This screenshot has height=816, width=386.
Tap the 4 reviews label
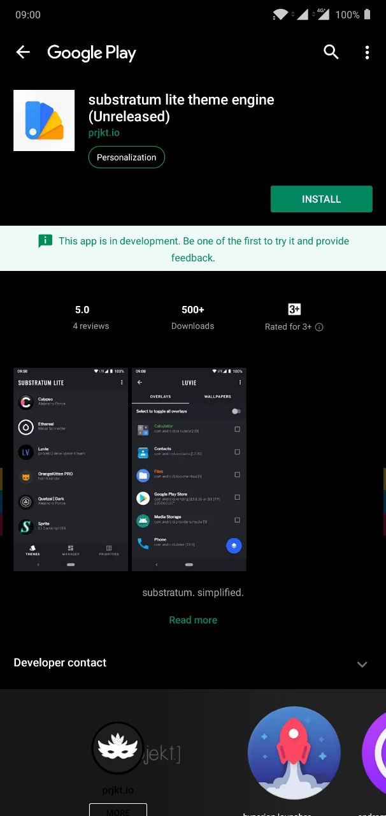(x=91, y=326)
